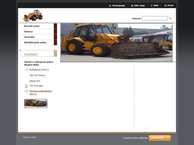Image resolution: width=194 pixels, height=145 pixels.
Task: Click the orange Webnode button
Action: point(157,138)
